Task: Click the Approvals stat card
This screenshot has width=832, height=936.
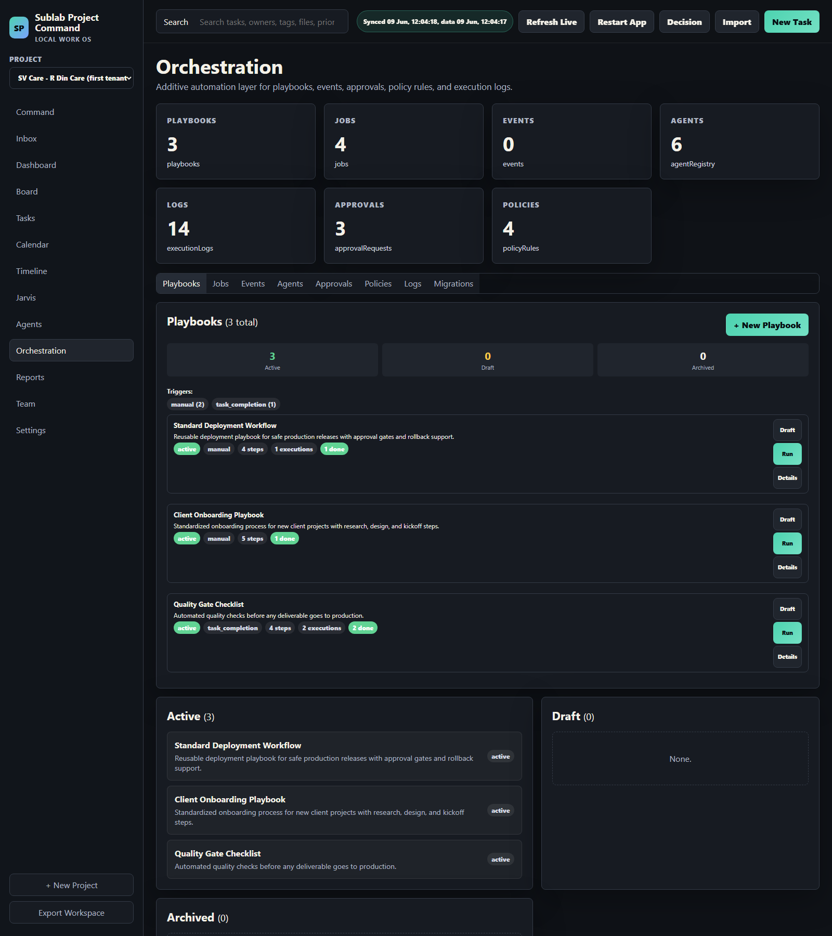Action: (404, 226)
